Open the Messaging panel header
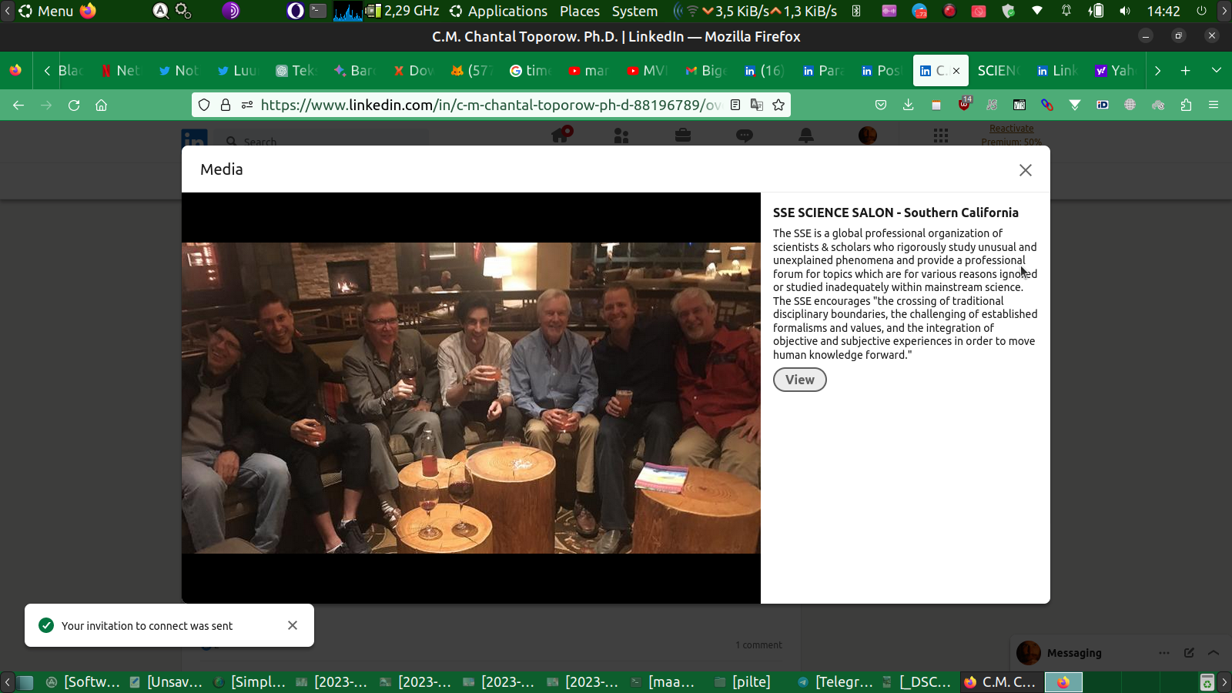The height and width of the screenshot is (693, 1232). point(1074,653)
